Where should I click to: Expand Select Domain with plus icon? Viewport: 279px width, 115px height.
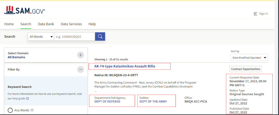tap(80, 55)
